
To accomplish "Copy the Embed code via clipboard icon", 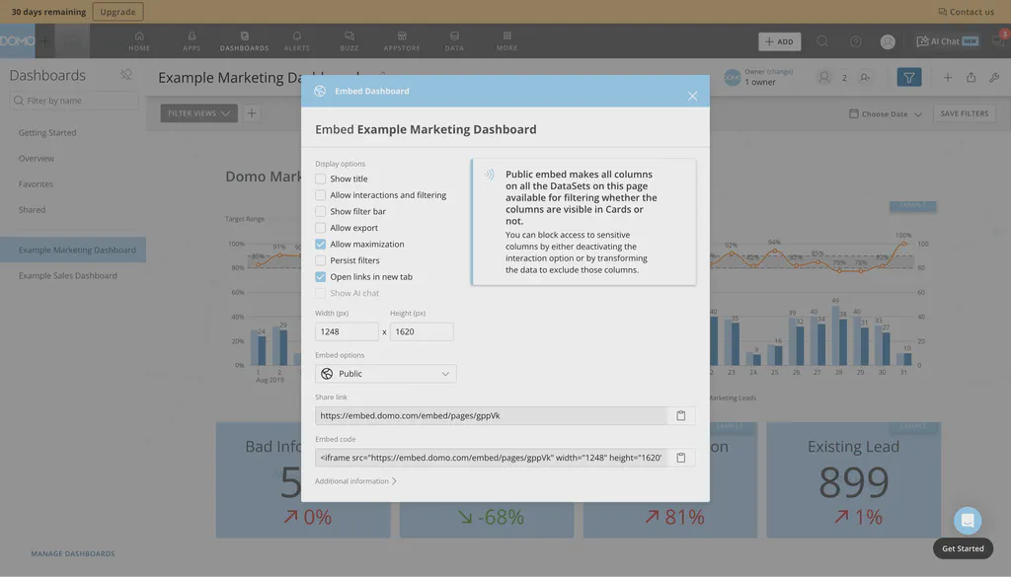I will pos(679,457).
